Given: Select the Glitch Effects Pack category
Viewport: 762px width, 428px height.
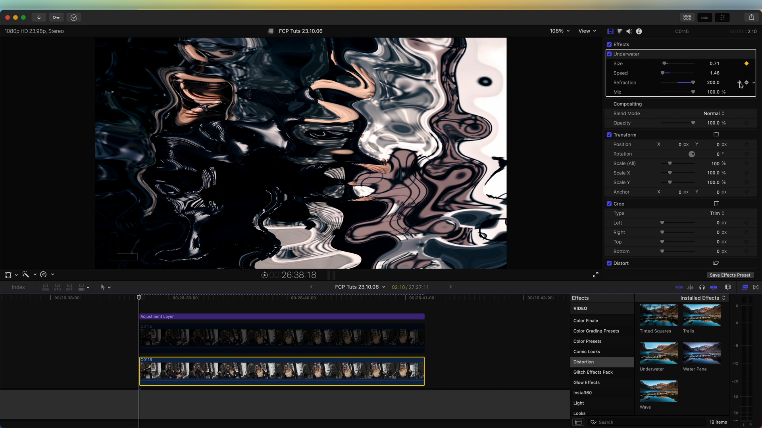Looking at the screenshot, I should point(602,372).
